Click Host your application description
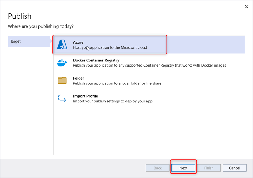The height and width of the screenshot is (178, 253). coord(110,47)
